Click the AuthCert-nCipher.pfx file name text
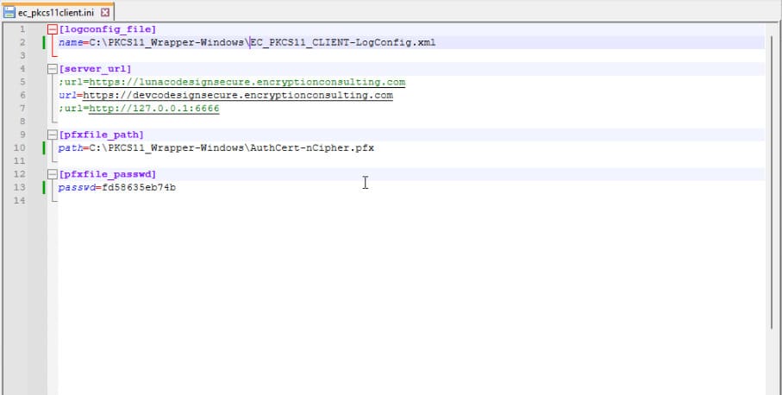Screen dimensions: 782x395 point(312,148)
